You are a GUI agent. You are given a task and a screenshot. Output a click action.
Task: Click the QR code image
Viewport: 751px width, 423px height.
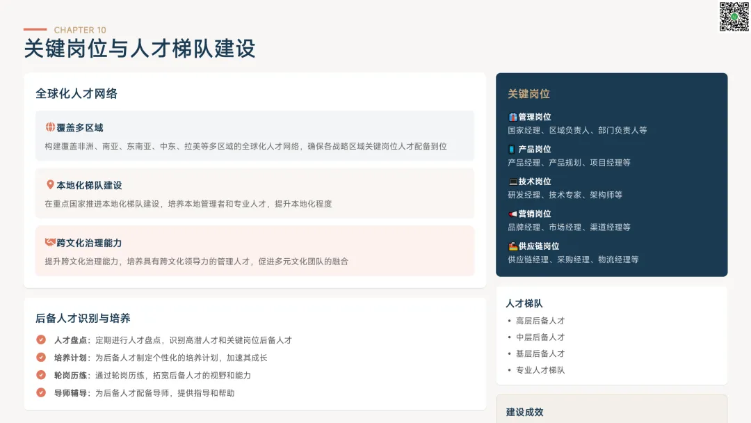[x=734, y=17]
